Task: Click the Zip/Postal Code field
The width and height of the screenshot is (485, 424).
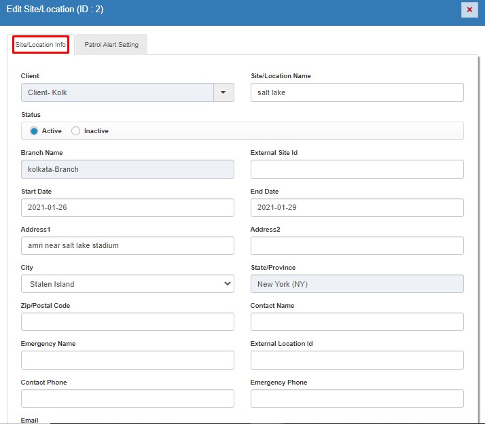Action: [127, 322]
